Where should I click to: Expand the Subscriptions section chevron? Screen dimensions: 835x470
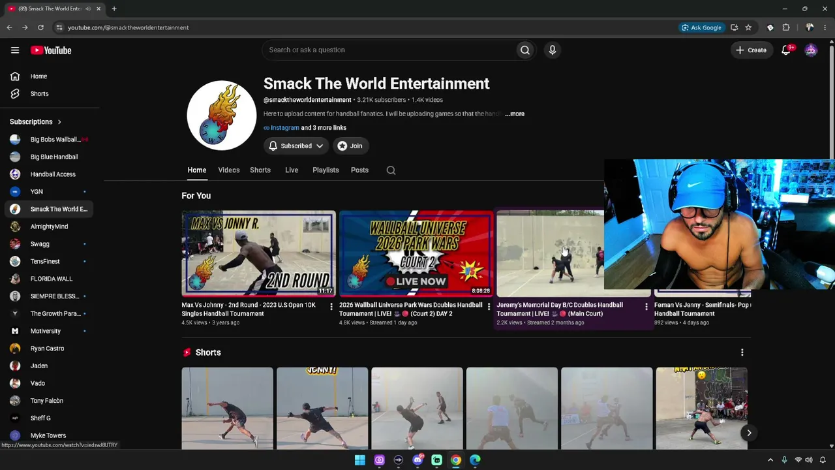59,122
